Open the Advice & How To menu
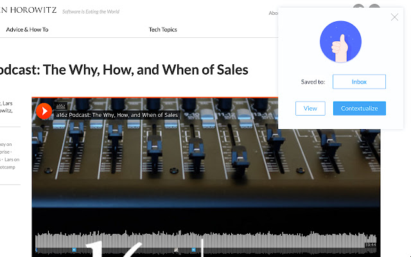411x257 pixels. [27, 30]
